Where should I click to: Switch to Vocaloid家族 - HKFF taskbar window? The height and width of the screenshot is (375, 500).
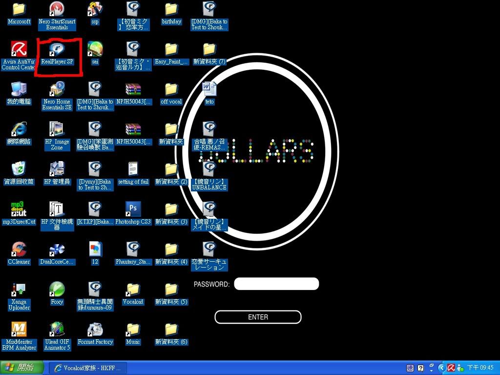[x=88, y=368]
